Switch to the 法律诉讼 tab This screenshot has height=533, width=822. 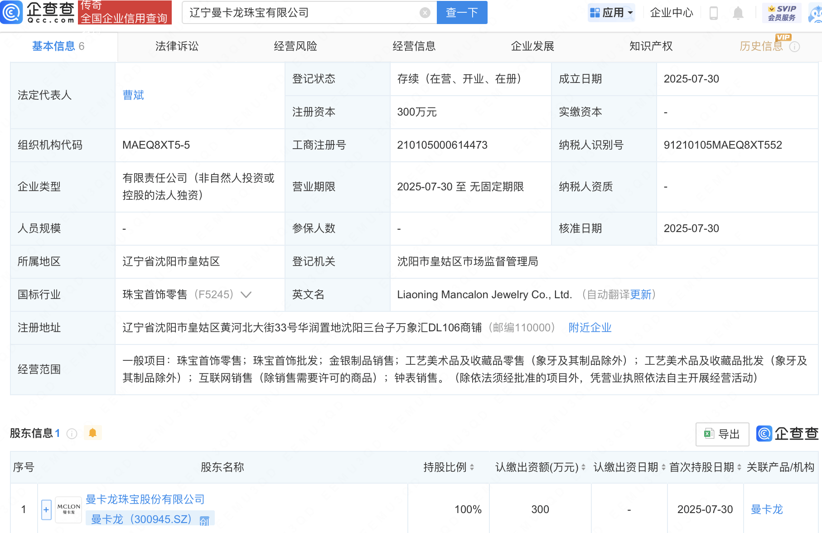[176, 46]
